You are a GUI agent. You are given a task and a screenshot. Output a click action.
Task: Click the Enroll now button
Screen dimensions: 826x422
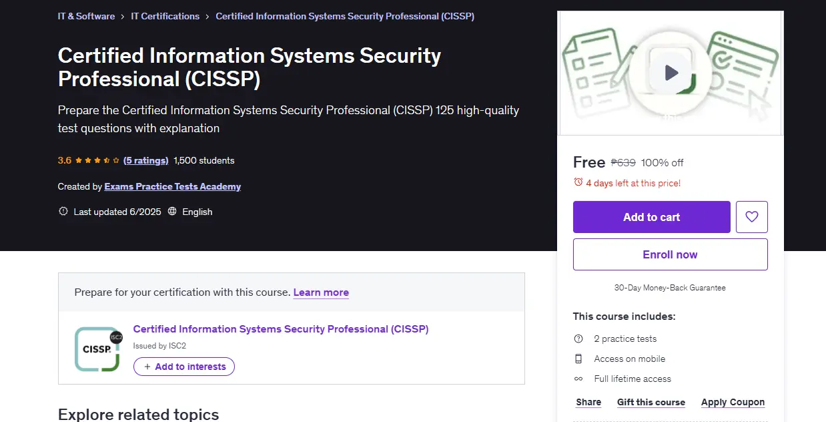click(x=671, y=254)
